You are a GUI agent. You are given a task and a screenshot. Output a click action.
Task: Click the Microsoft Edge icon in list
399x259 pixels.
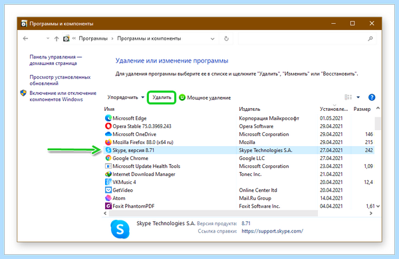pyautogui.click(x=108, y=118)
